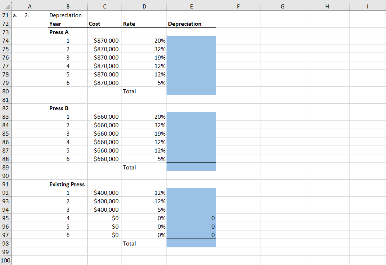This screenshot has width=386, height=265.
Task: Click the $400,000 cost cell in row 92
Action: click(x=105, y=193)
